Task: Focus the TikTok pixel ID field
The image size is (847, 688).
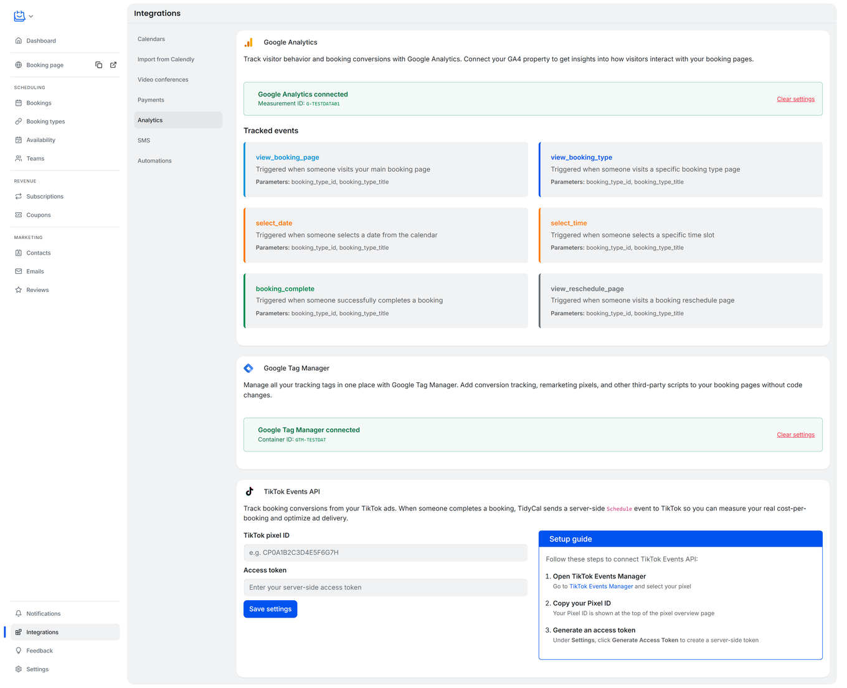Action: pos(386,552)
